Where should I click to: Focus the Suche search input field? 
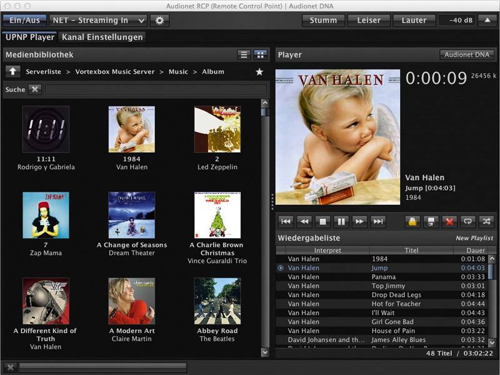[156, 89]
